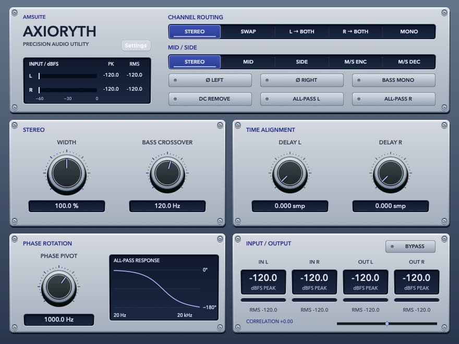
Task: Click the correlation meter slider
Action: 386,324
